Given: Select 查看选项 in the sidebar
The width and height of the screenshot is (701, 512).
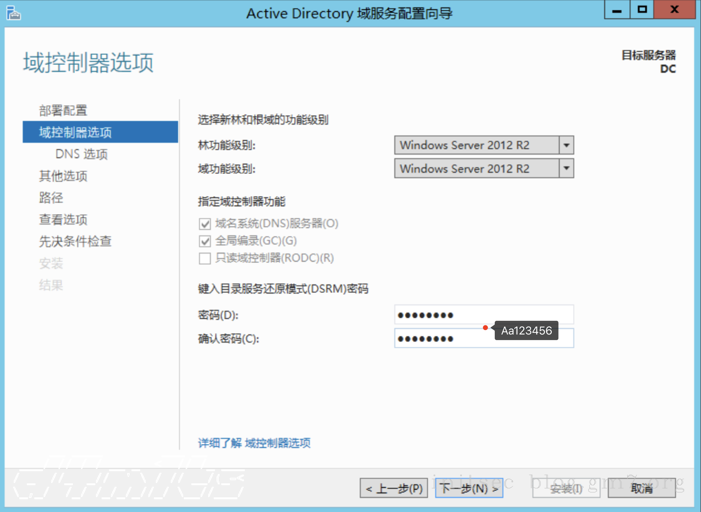Looking at the screenshot, I should tap(63, 219).
